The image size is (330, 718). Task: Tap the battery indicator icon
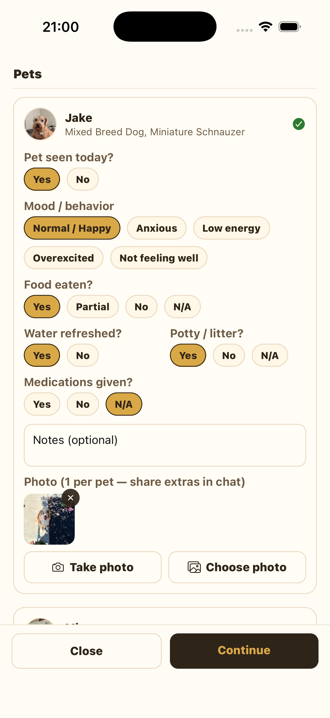(x=290, y=27)
